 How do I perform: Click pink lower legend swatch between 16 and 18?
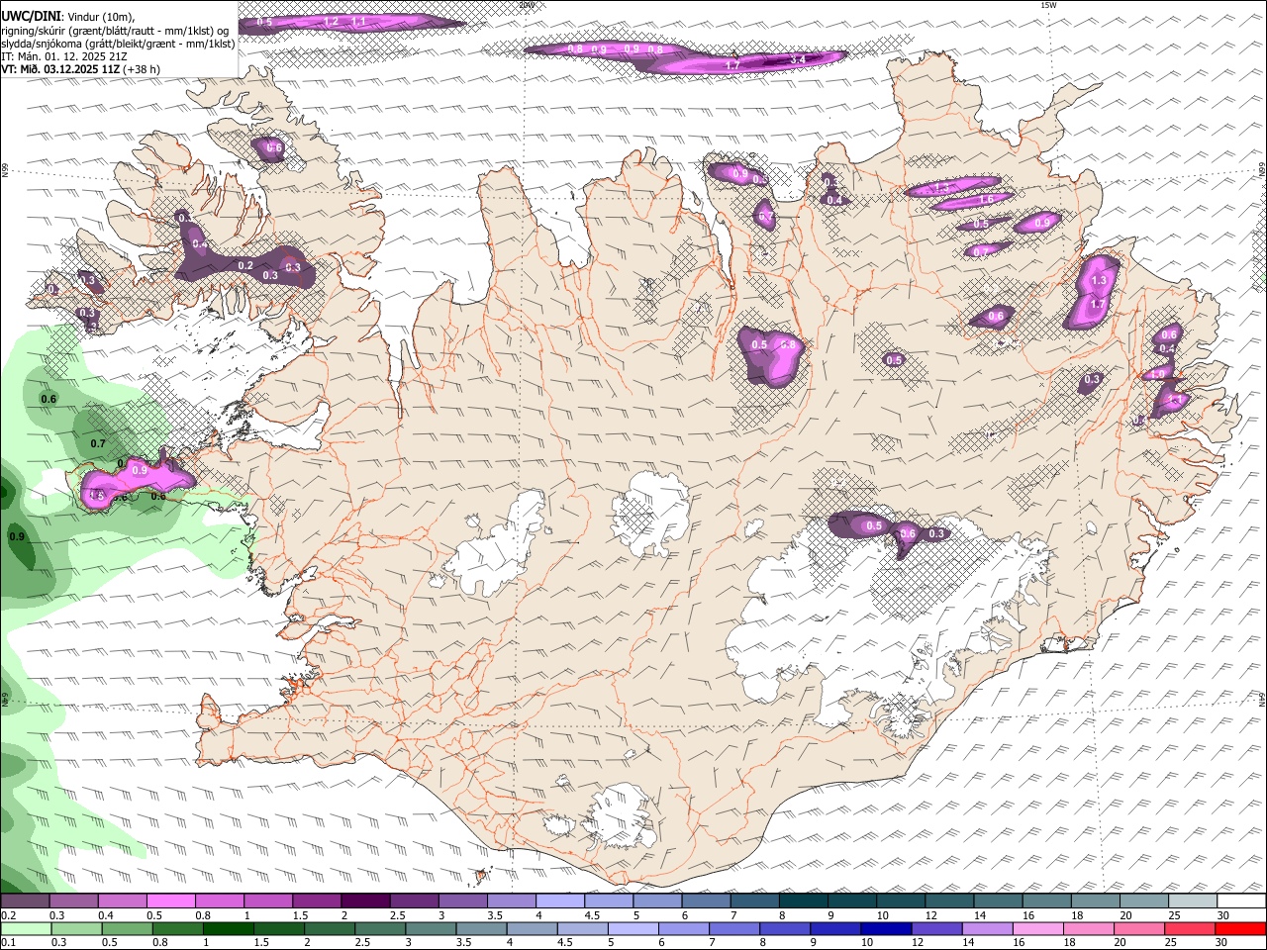[1038, 928]
